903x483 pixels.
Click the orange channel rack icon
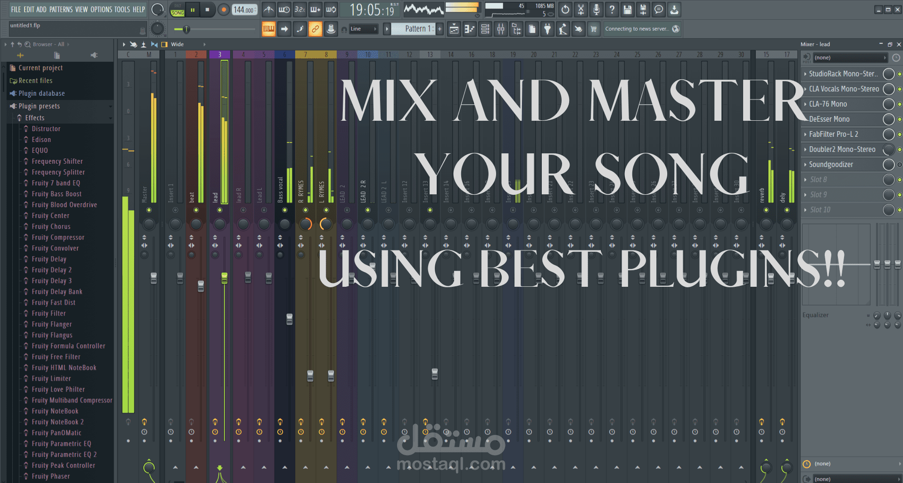point(268,29)
